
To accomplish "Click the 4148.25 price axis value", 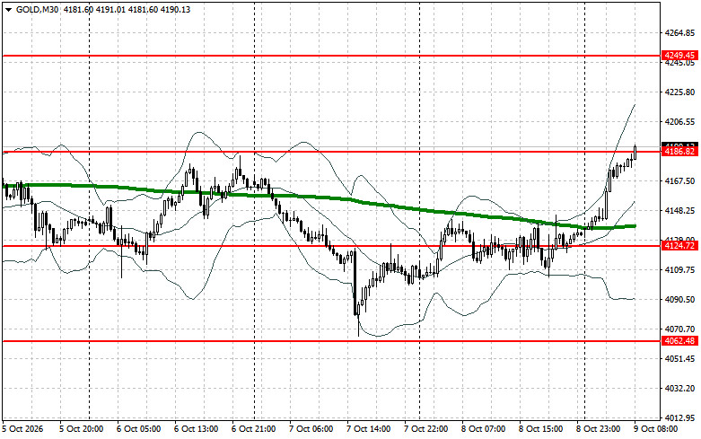I will (680, 210).
